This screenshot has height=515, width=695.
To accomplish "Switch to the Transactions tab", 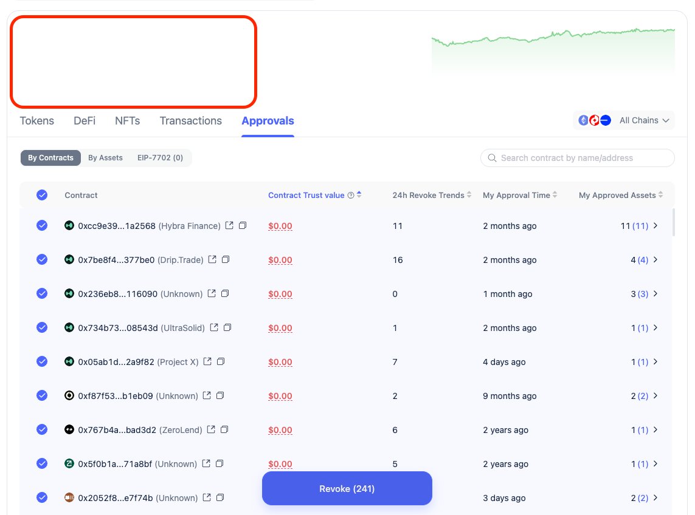I will [190, 121].
